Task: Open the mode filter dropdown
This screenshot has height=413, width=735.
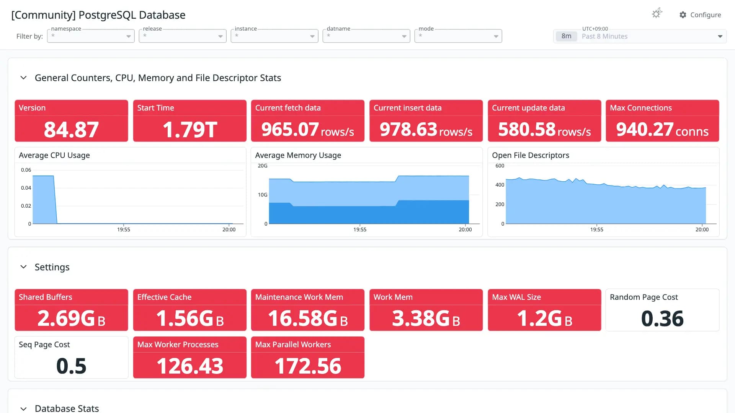Action: coord(458,36)
